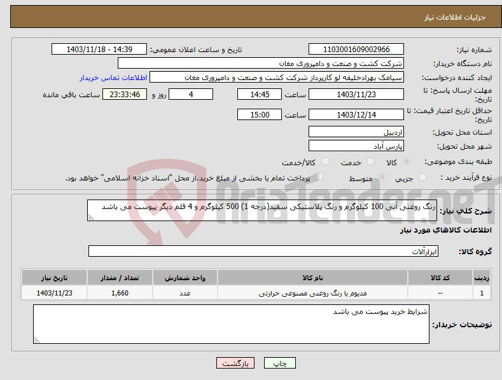The height and width of the screenshot is (380, 502).
Task: Click price validity date 1403/12/14 field
Action: tap(356, 114)
